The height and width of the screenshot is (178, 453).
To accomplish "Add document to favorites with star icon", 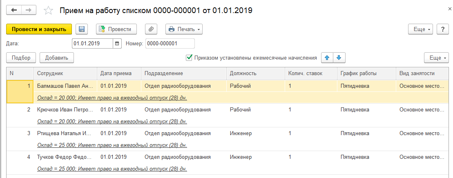I will pyautogui.click(x=49, y=11).
